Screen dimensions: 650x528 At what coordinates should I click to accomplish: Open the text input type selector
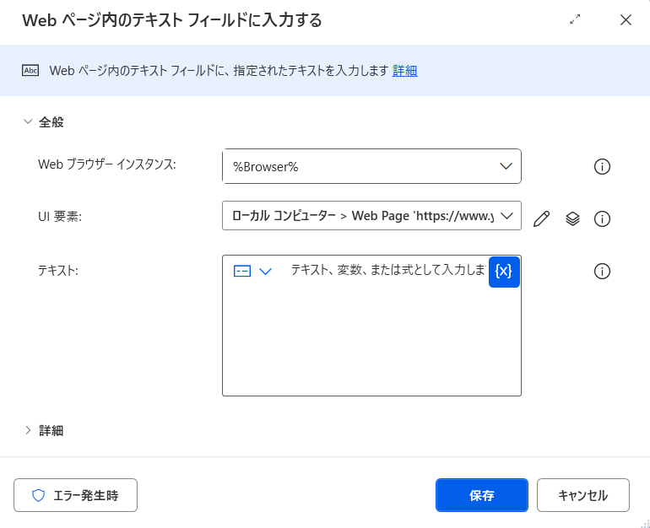tap(252, 272)
